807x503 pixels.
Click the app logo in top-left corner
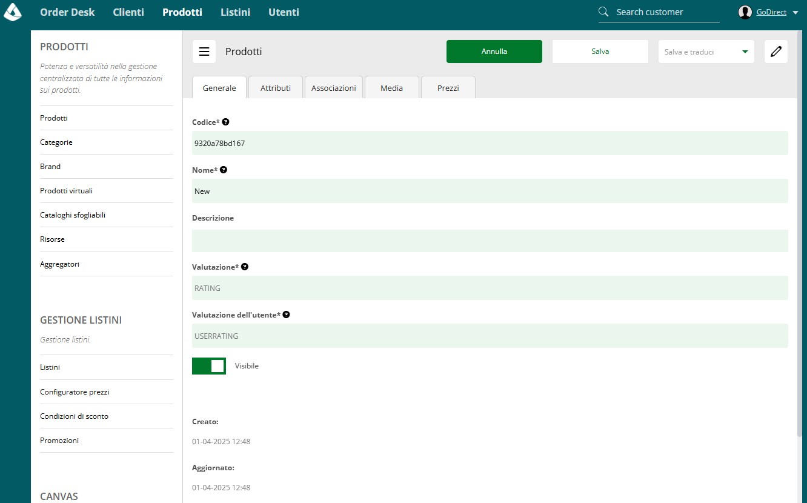pyautogui.click(x=13, y=12)
